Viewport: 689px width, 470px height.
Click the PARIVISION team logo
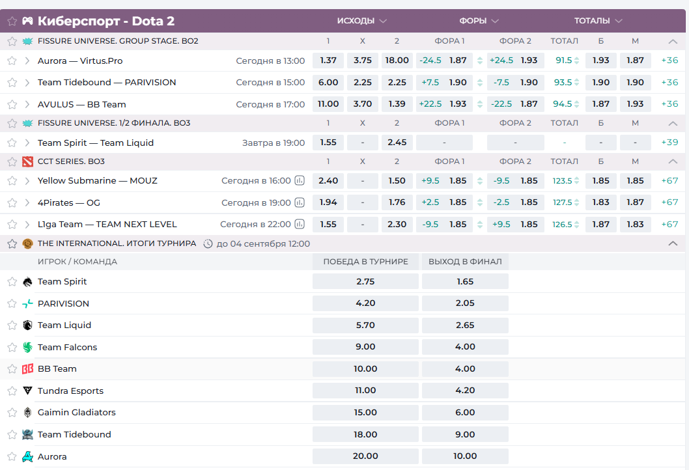(28, 303)
